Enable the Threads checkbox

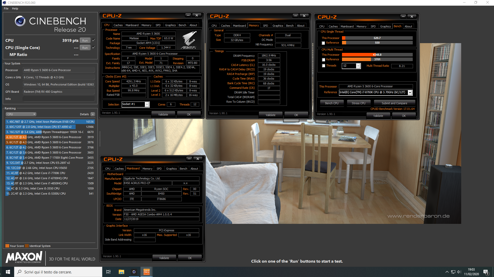pyautogui.click(x=323, y=66)
